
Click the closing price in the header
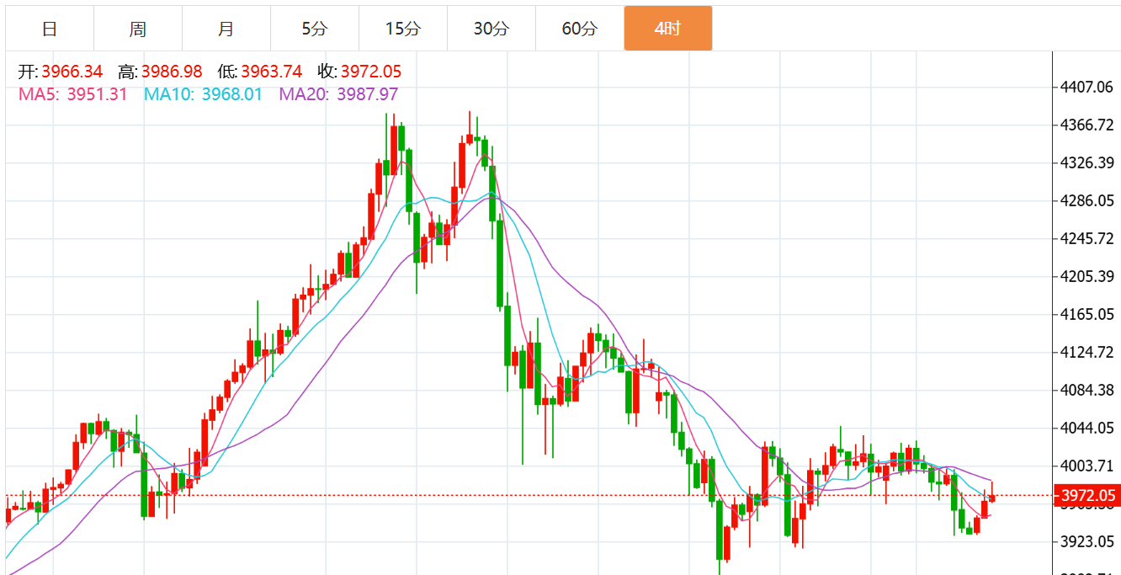(370, 72)
